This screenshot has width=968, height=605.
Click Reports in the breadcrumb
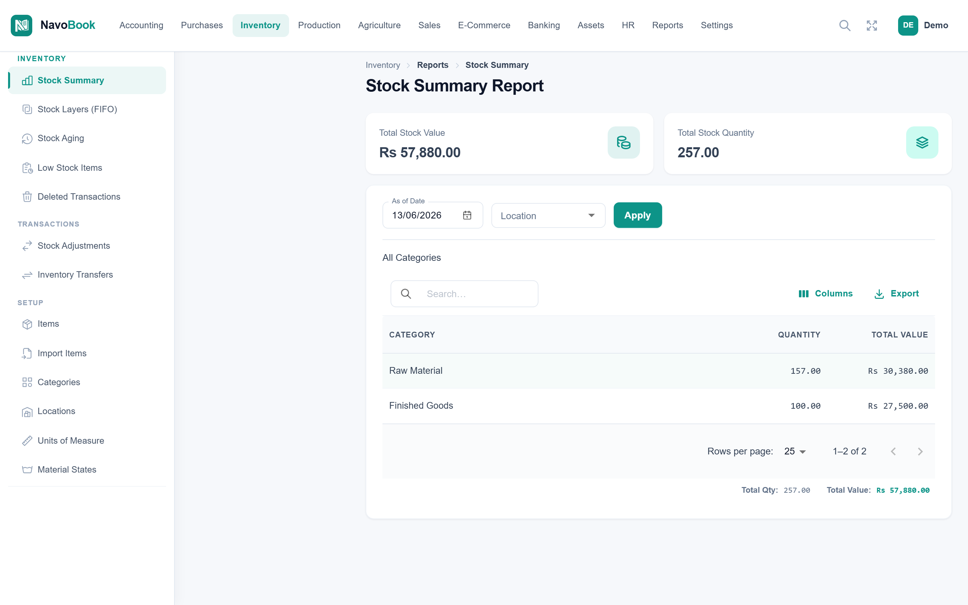(x=432, y=65)
